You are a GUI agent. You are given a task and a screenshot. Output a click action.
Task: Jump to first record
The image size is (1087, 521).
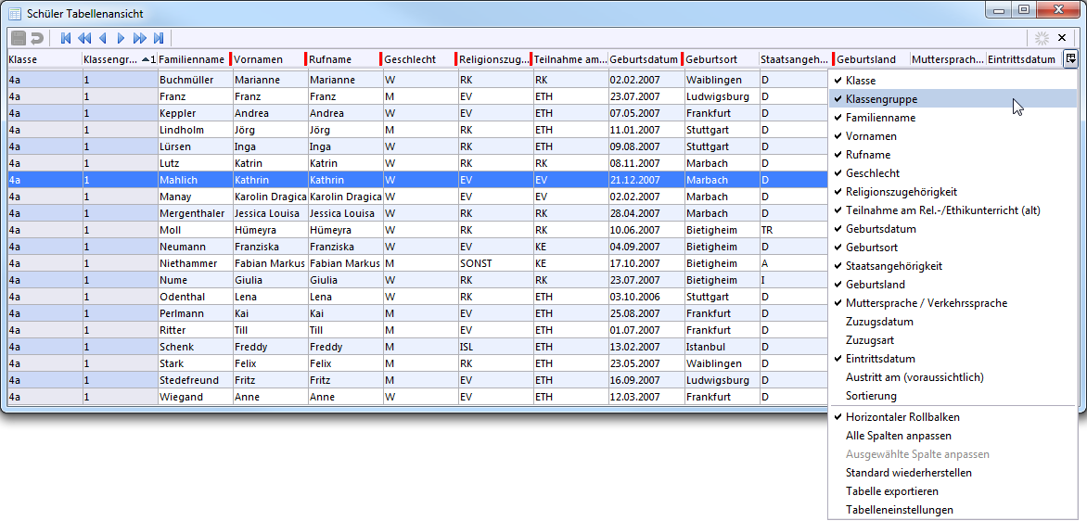point(66,38)
